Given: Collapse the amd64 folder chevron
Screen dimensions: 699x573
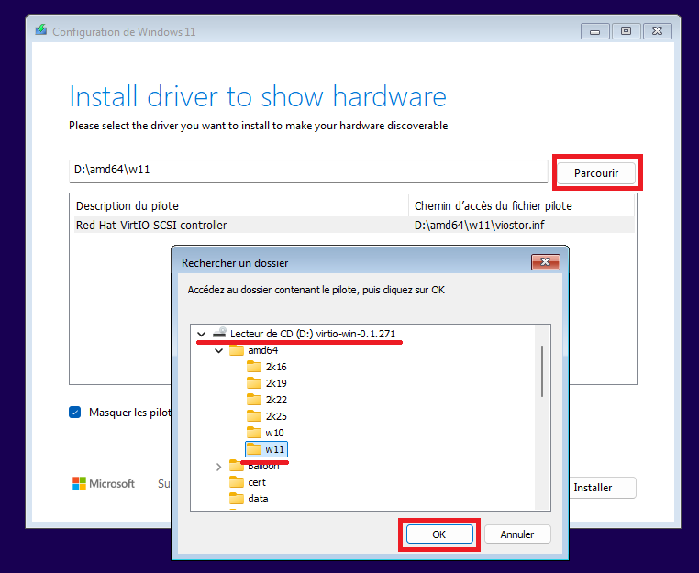Looking at the screenshot, I should pos(219,350).
